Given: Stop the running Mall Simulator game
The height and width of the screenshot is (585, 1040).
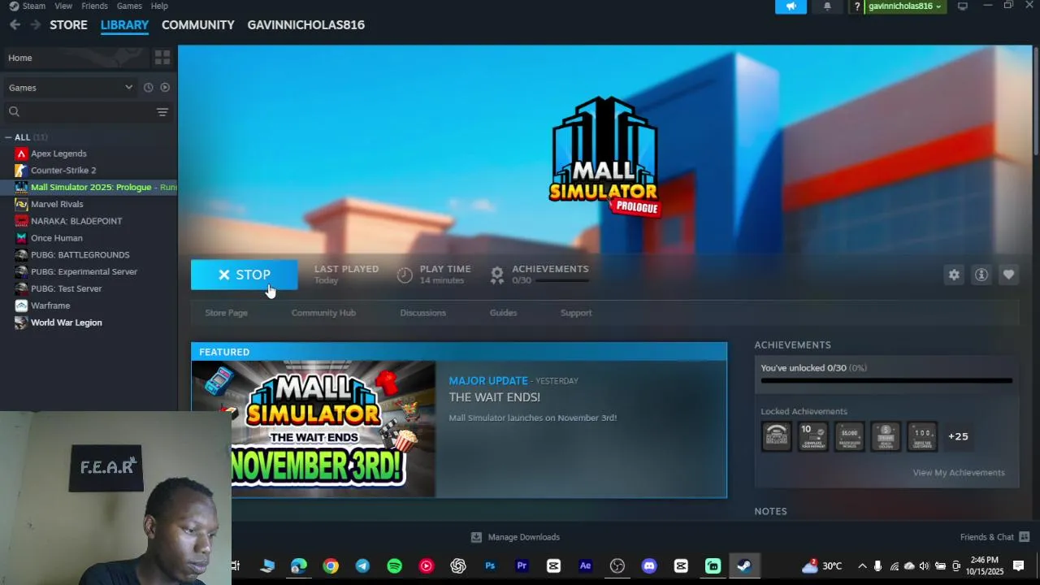Looking at the screenshot, I should 244,275.
